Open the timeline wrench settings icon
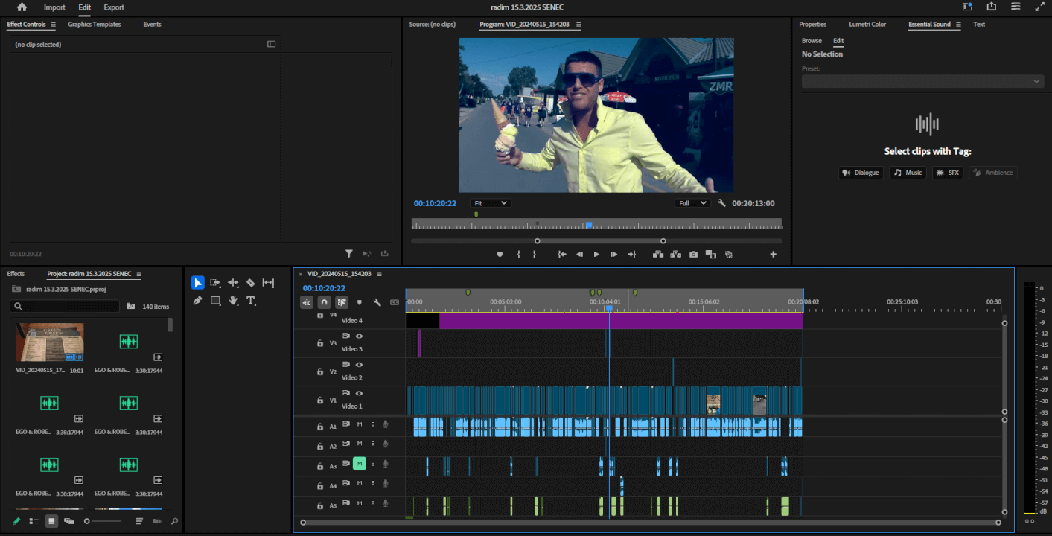 click(x=377, y=302)
